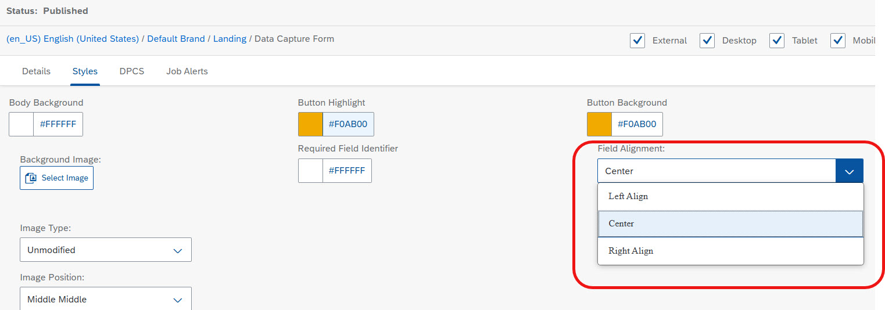Open the Default Brand breadcrumb link
The width and height of the screenshot is (885, 310).
[x=176, y=39]
